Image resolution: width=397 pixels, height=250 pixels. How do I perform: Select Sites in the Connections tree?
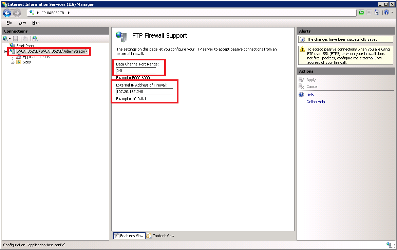[26, 62]
